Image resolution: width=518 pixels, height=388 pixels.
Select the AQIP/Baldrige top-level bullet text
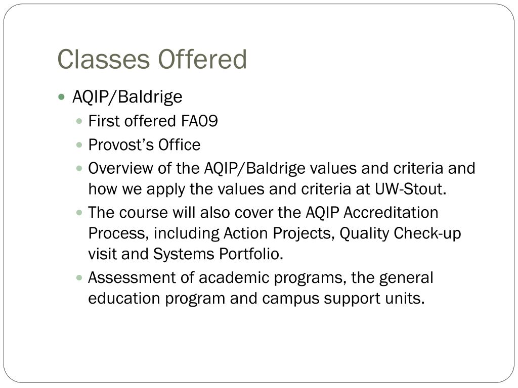coord(127,97)
